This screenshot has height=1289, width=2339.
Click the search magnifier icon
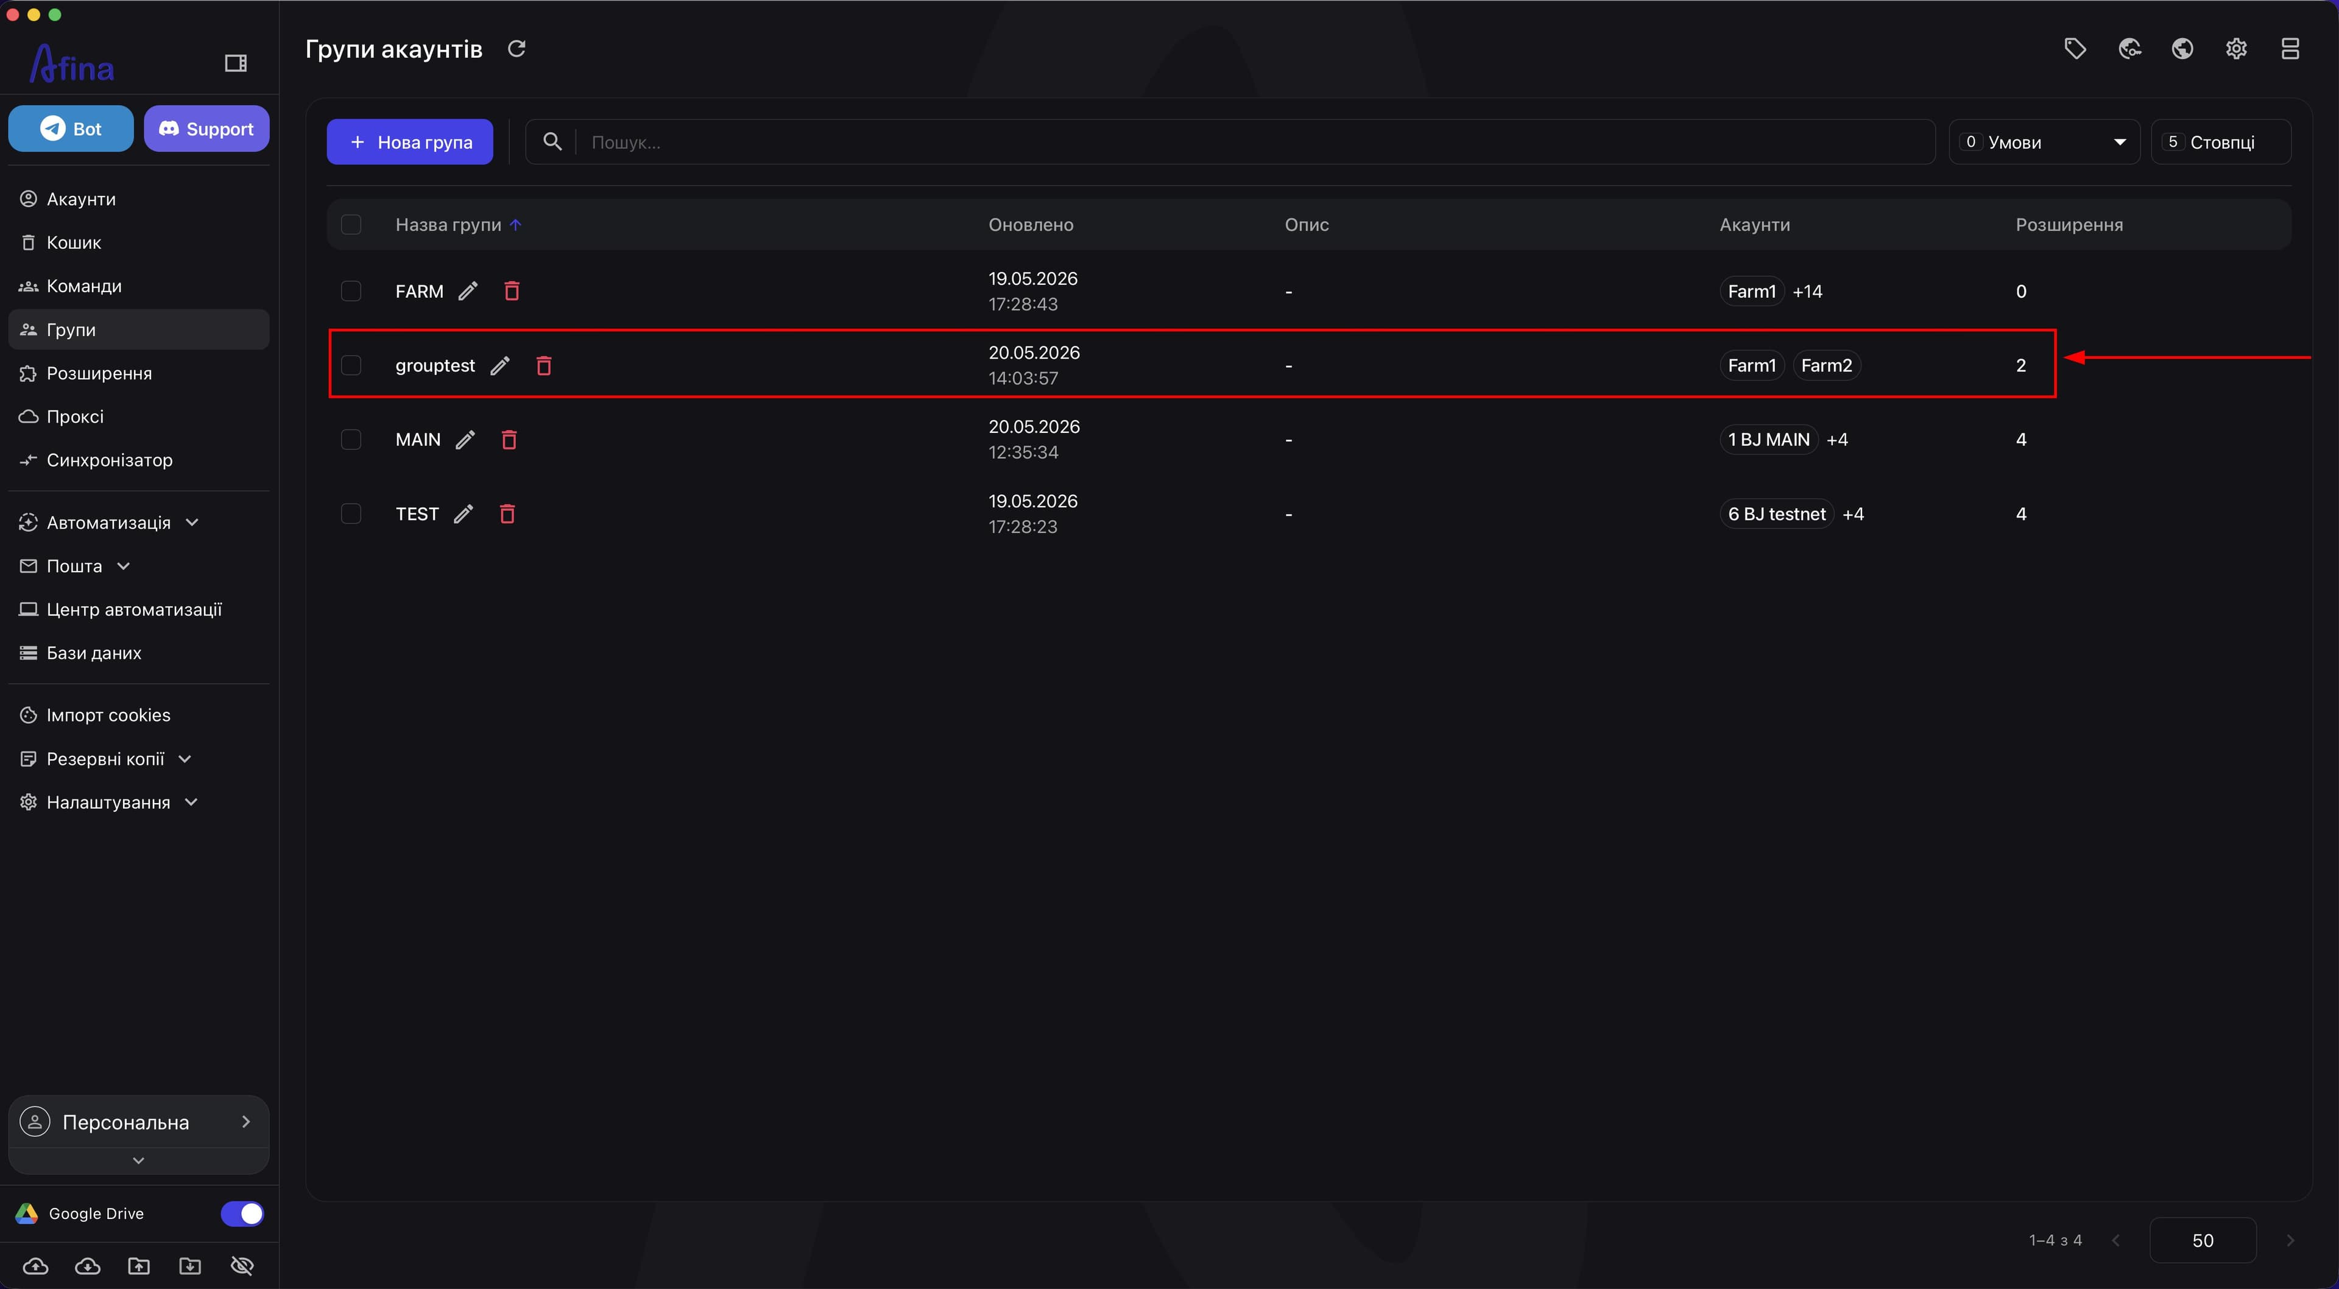[x=552, y=142]
